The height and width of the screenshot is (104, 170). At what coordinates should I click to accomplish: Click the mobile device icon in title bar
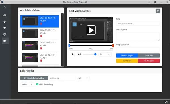[149, 2]
